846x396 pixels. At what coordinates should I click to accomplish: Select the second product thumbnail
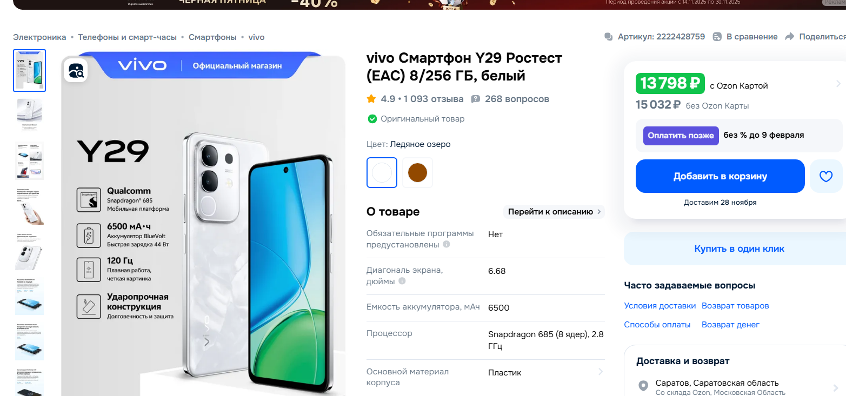(29, 115)
